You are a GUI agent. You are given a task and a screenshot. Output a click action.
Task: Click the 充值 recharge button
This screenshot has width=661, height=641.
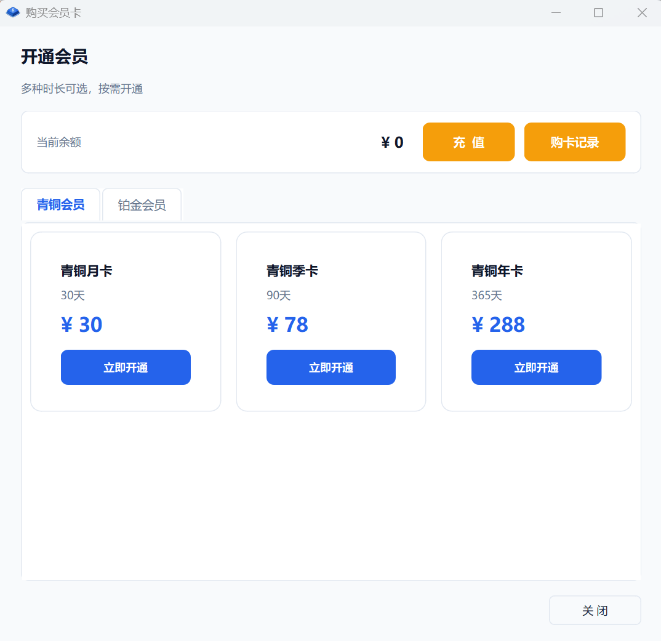[x=468, y=142]
